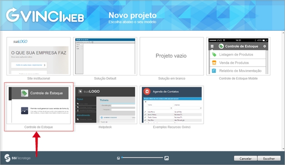
Task: Click the small image icon left of zoom slider
Action: 118,158
